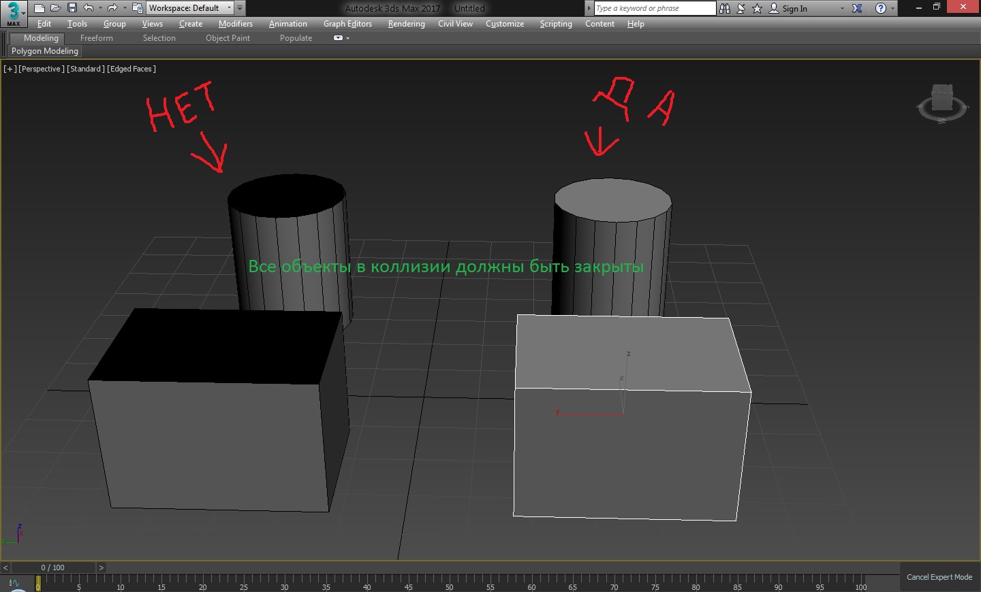Save the scene with the floppy disk icon
Screen dimensions: 981x592
coord(72,8)
